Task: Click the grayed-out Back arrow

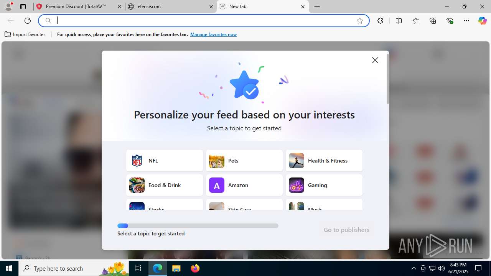Action: pos(11,21)
